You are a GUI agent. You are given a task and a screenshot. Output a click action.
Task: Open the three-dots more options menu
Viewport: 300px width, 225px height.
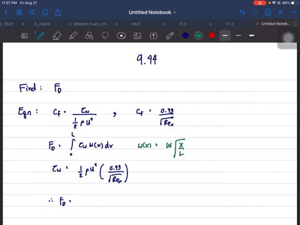pos(293,12)
